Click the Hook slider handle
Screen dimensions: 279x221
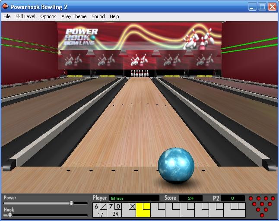[10, 215]
